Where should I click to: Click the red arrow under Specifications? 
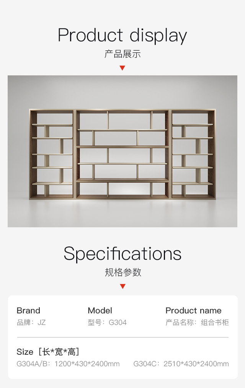tap(122, 286)
